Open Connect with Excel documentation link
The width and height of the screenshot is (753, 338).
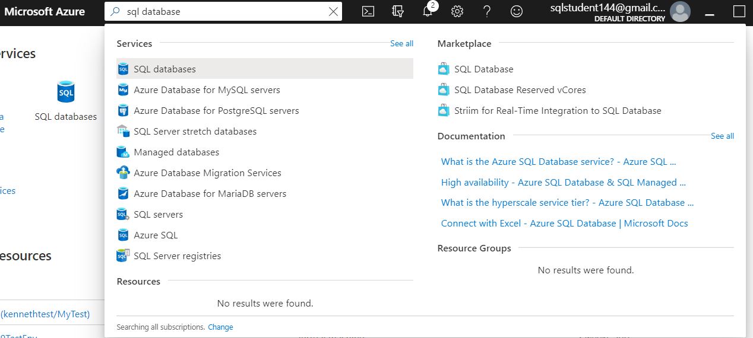point(564,224)
